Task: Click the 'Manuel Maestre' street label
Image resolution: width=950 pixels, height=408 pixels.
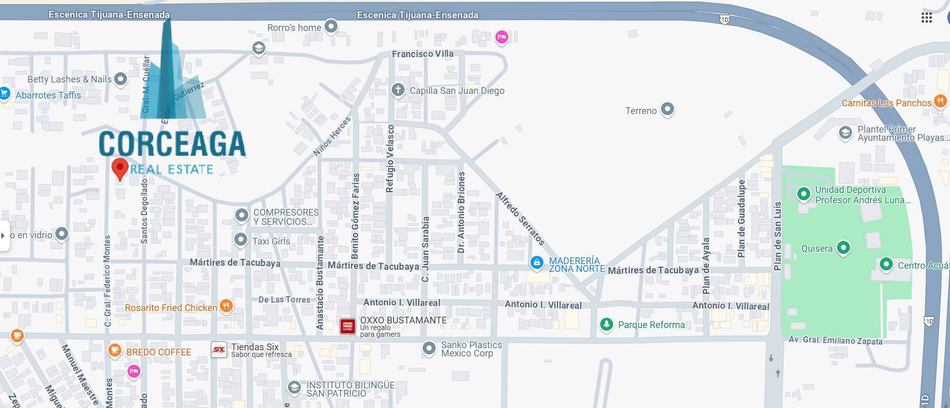Action: (x=80, y=374)
